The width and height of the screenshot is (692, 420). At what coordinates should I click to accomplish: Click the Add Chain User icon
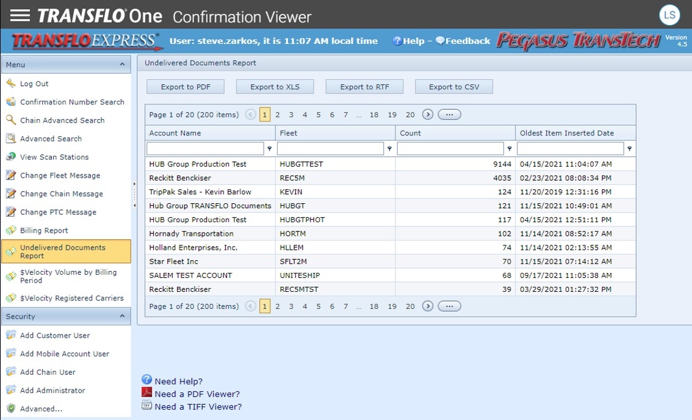coord(11,372)
